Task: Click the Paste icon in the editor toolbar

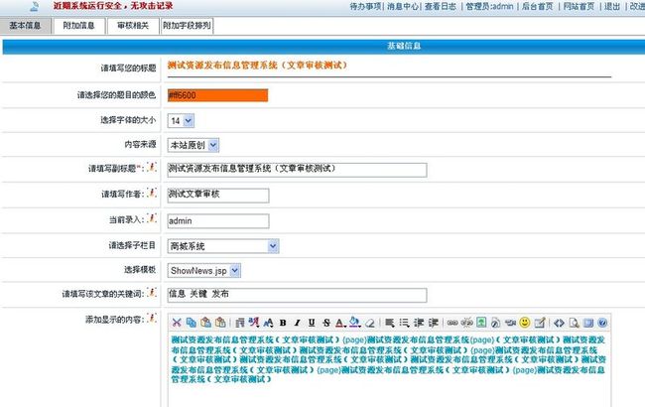Action: coord(205,323)
